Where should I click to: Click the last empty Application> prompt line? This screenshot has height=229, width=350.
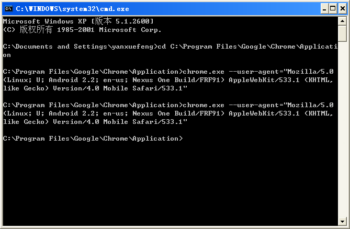click(x=93, y=139)
